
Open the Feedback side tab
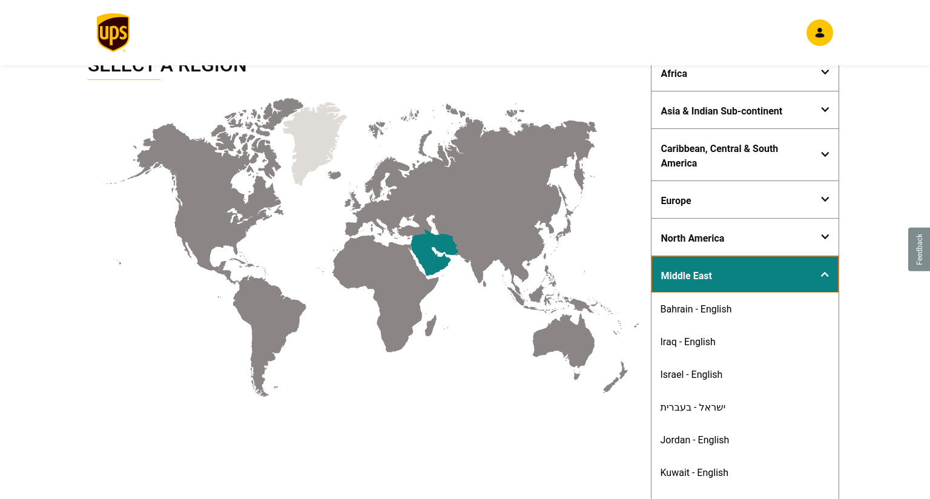[x=919, y=249]
